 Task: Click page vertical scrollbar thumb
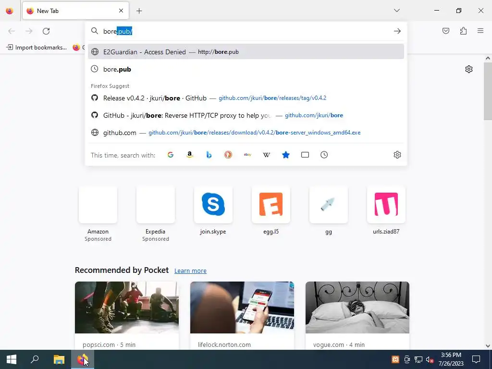(x=488, y=91)
